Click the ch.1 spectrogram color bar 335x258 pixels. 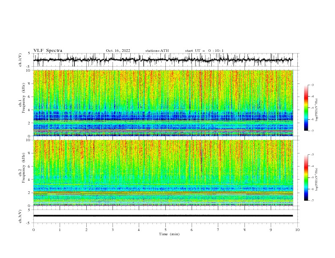tap(306, 108)
